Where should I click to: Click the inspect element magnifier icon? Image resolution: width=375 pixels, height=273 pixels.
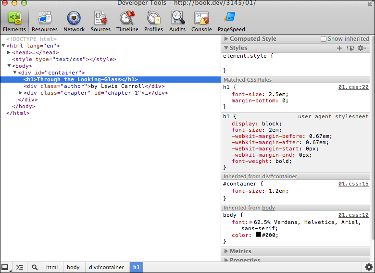(x=35, y=267)
